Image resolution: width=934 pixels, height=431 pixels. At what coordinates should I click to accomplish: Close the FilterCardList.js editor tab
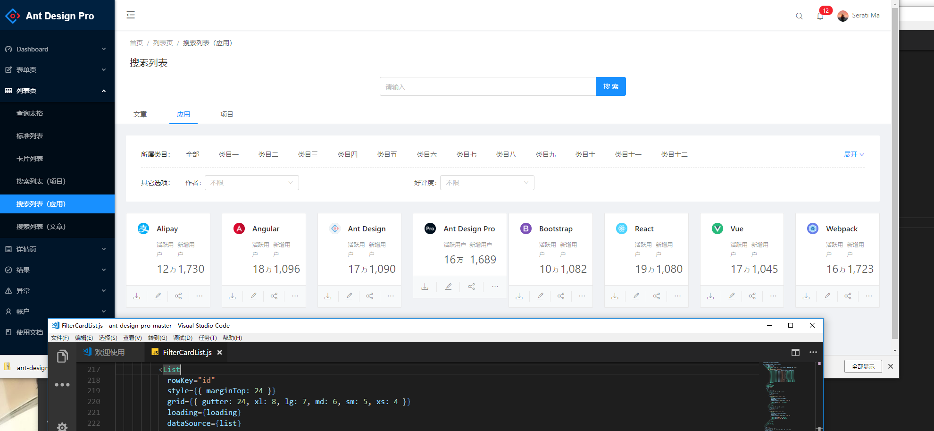point(220,353)
